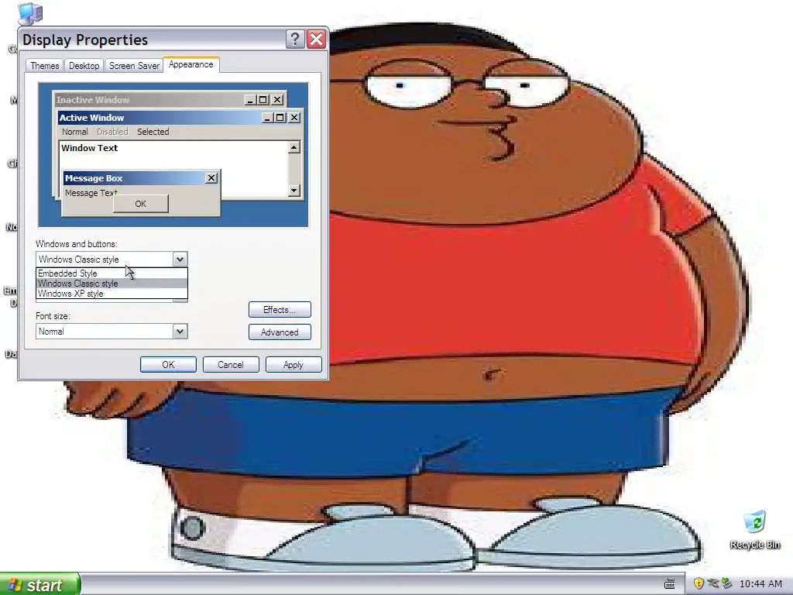Image resolution: width=793 pixels, height=595 pixels.
Task: Collapse the Windows and buttons dropdown arrow
Action: click(x=180, y=260)
